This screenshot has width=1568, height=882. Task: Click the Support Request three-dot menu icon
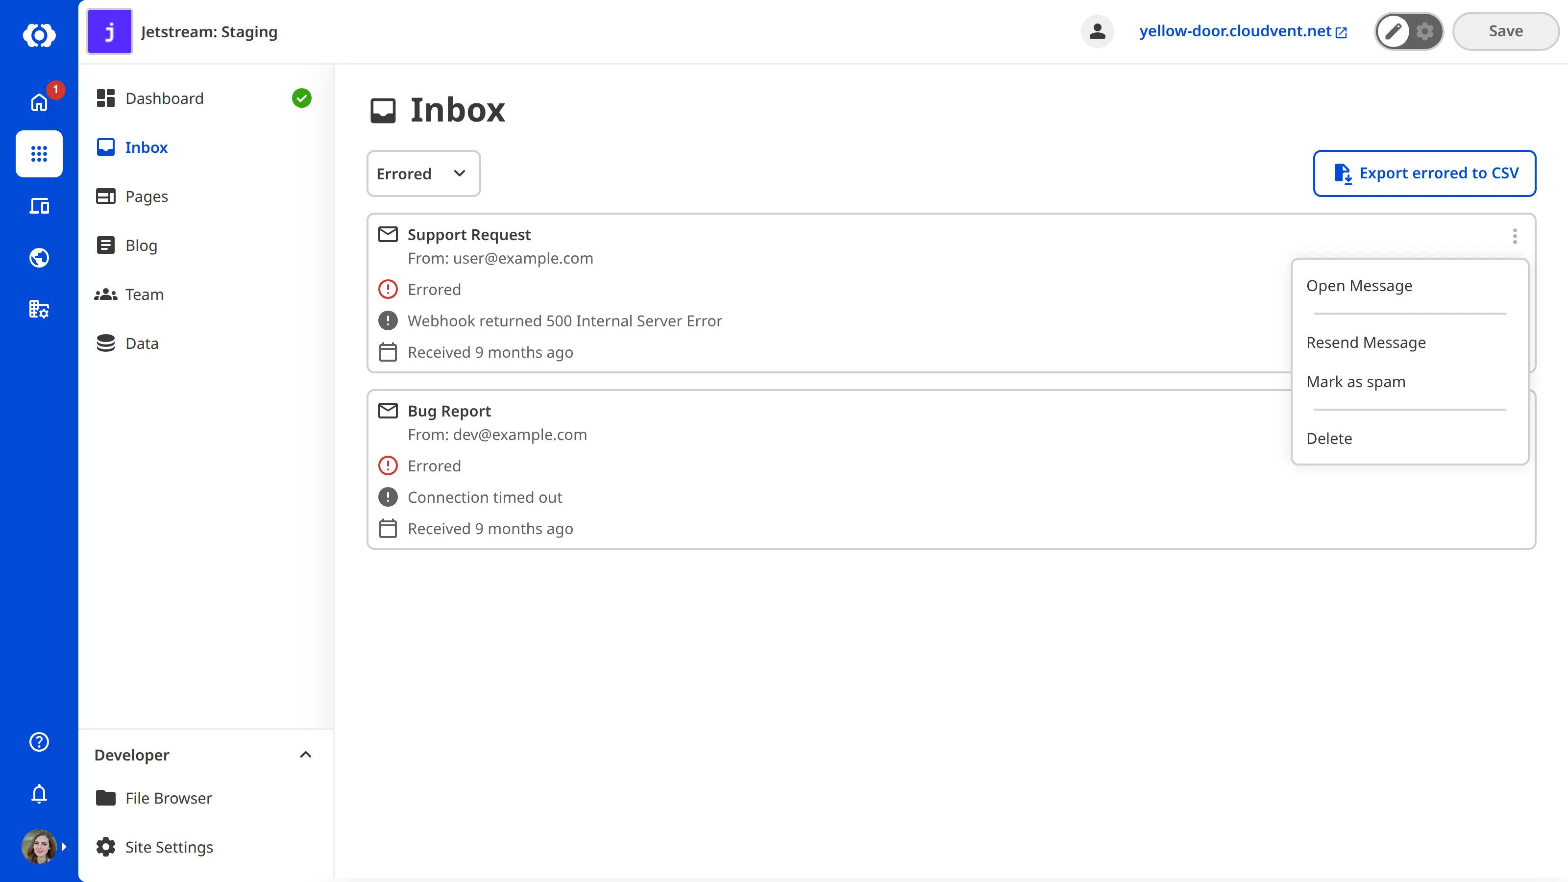[1515, 236]
